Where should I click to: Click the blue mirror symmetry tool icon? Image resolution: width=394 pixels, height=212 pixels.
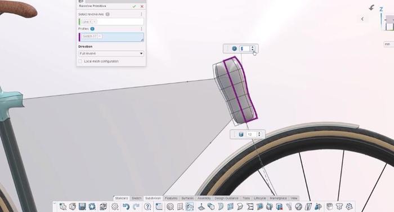click(318, 207)
